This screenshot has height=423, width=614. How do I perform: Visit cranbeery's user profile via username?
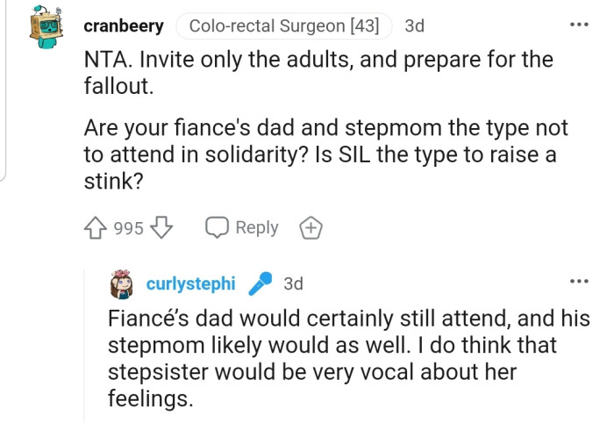pos(123,26)
